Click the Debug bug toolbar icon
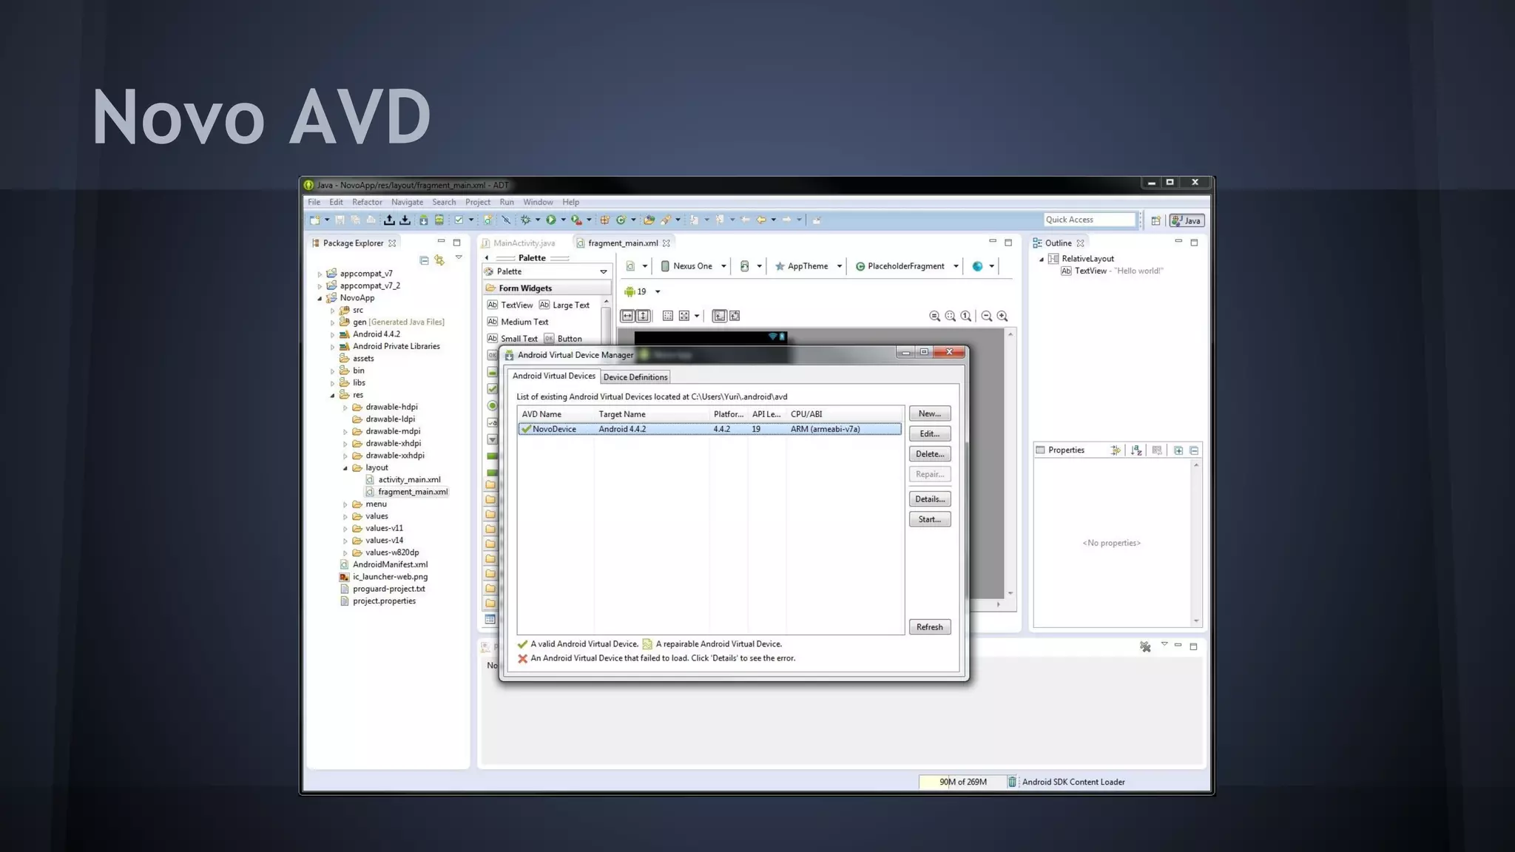This screenshot has width=1515, height=852. click(525, 220)
